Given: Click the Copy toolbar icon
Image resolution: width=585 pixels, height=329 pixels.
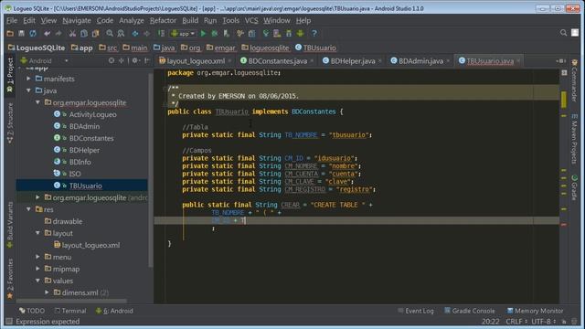Looking at the screenshot, I should 84,34.
